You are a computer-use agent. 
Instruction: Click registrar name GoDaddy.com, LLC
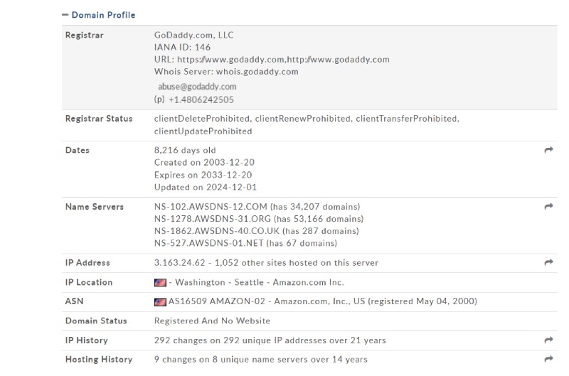coord(193,35)
